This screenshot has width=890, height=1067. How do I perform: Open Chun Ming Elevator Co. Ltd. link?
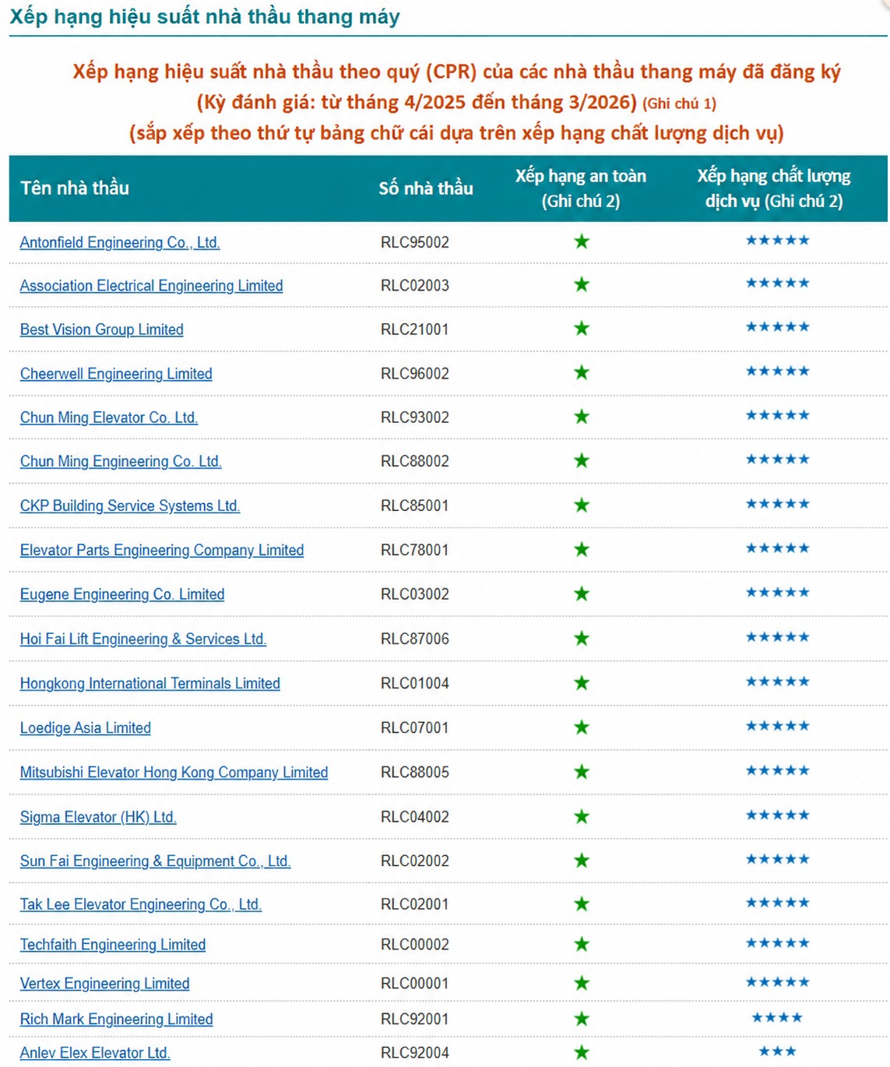[109, 417]
